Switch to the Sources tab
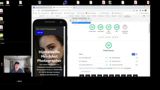 (88, 16)
